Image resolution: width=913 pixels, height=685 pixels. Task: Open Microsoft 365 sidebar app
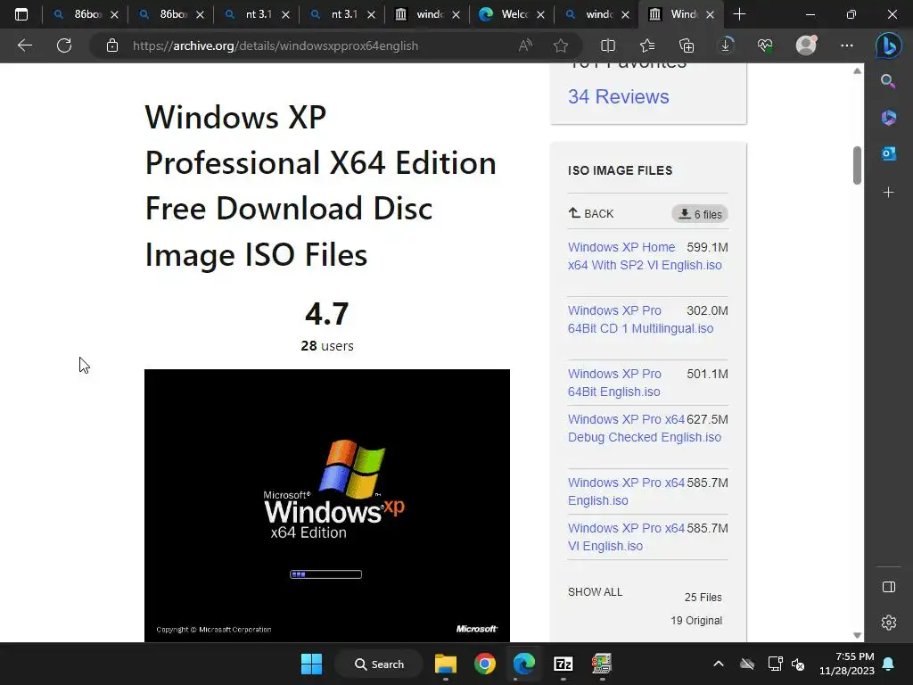click(889, 117)
